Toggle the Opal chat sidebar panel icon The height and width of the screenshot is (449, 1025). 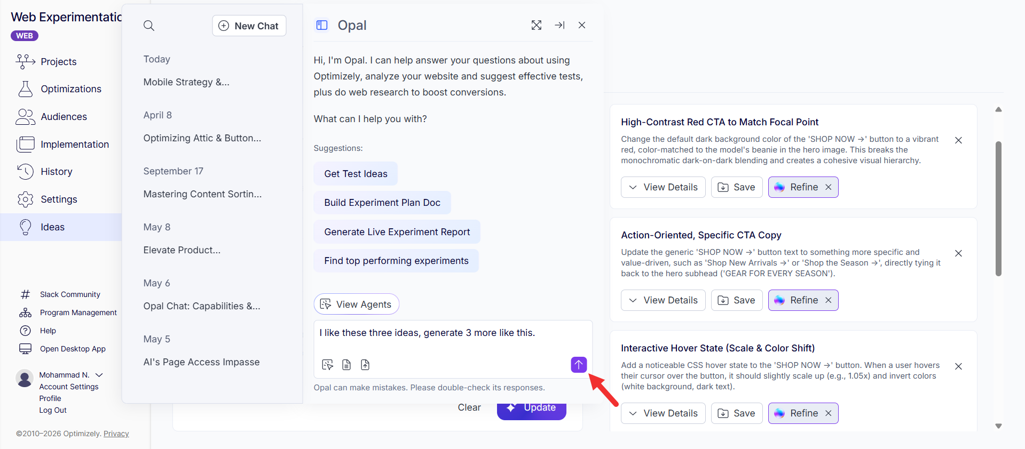[322, 25]
